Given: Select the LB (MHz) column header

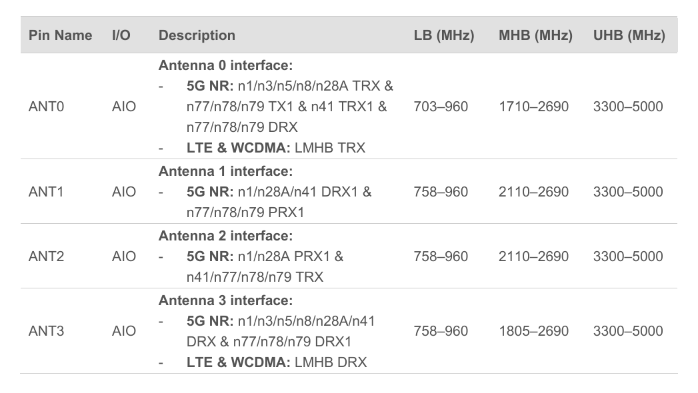Looking at the screenshot, I should point(443,35).
